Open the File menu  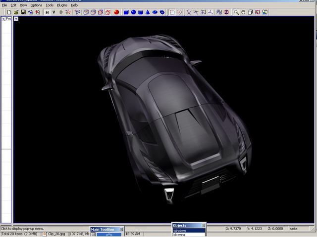(4, 5)
